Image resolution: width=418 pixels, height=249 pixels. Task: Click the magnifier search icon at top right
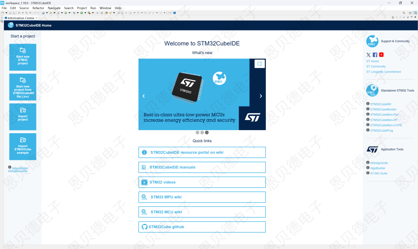tap(404, 13)
